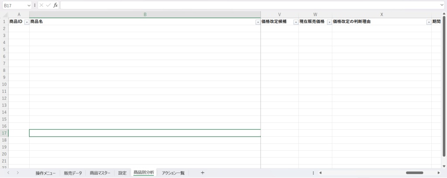This screenshot has height=178, width=447.
Task: Open the 現在販売価格 filter dropdown
Action: click(x=329, y=23)
